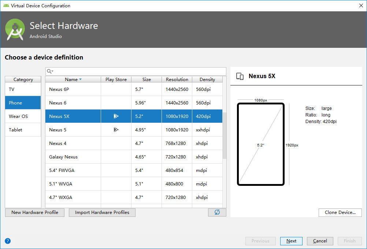Image resolution: width=367 pixels, height=249 pixels.
Task: Click the Cancel button
Action: point(320,241)
